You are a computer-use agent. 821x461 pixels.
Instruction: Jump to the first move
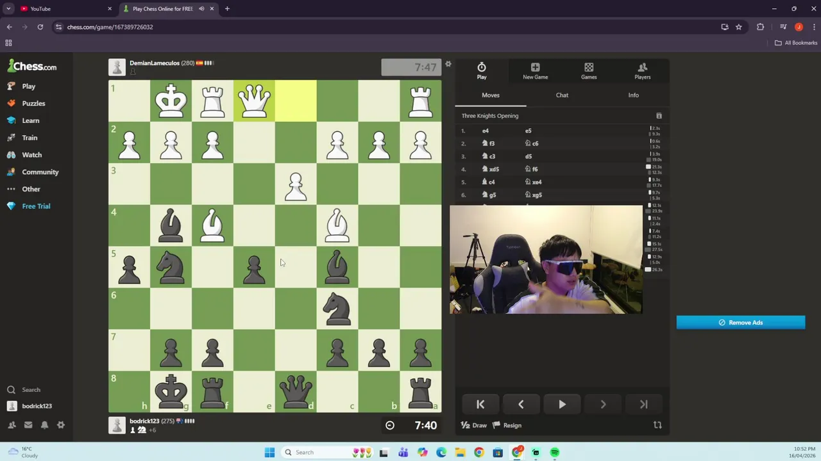(x=480, y=405)
